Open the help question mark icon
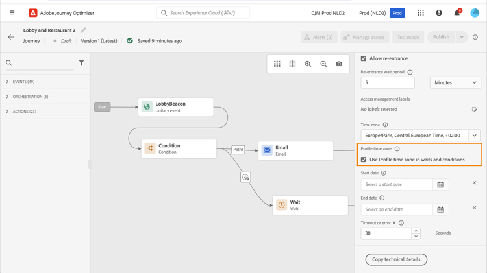 439,13
